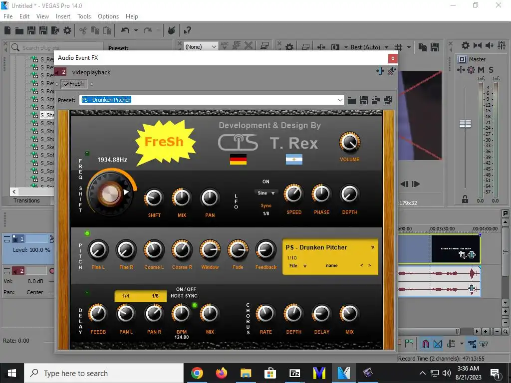The image size is (511, 383).
Task: Open Best (Auto) preview quality dropdown
Action: (x=369, y=47)
